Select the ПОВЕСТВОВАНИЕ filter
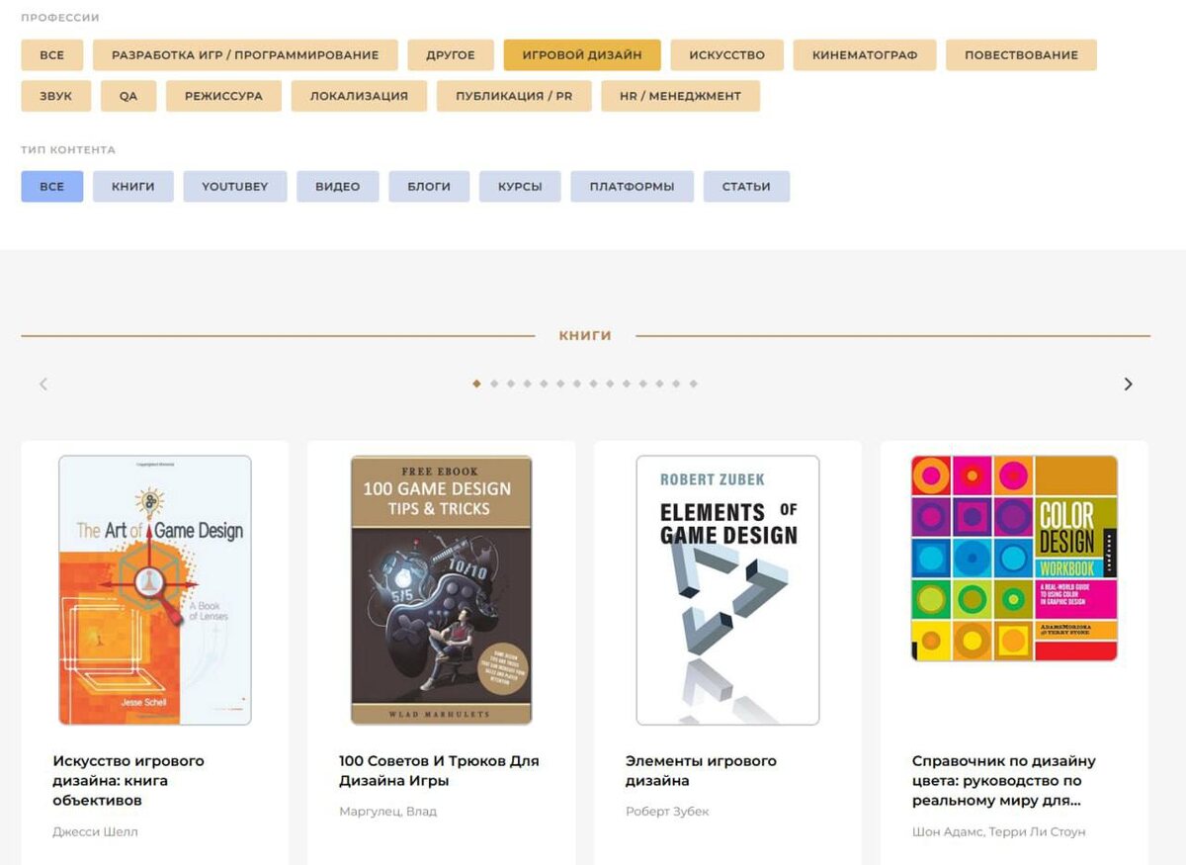The width and height of the screenshot is (1186, 865). 1021,55
